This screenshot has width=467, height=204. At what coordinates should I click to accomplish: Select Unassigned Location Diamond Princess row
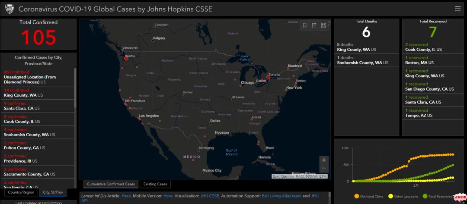37,77
